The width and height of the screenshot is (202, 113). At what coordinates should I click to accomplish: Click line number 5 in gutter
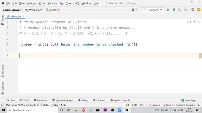click(x=7, y=45)
